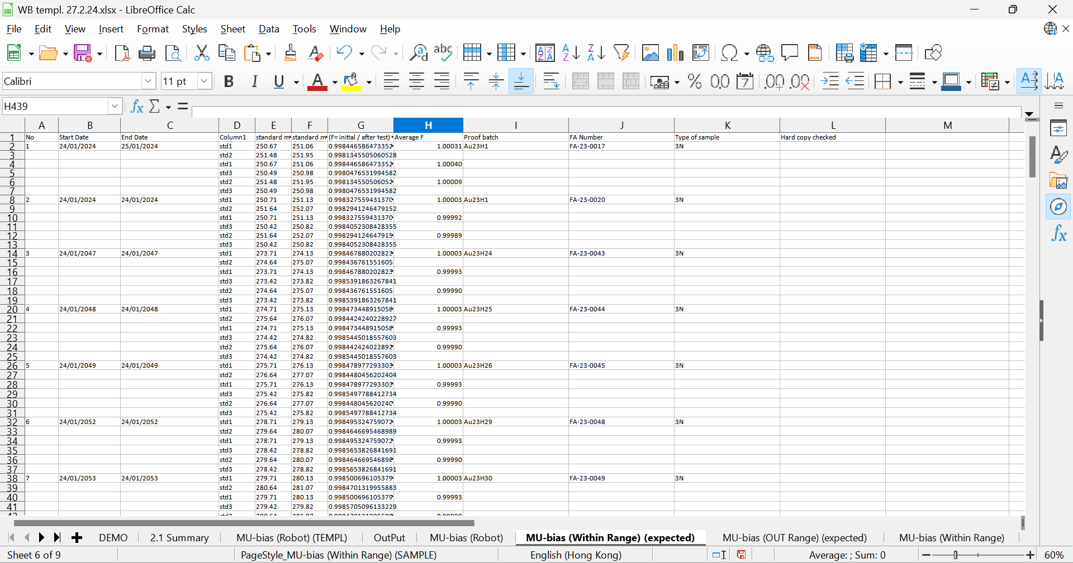Image resolution: width=1073 pixels, height=563 pixels.
Task: Click the Zoom In plus button
Action: tap(1031, 555)
